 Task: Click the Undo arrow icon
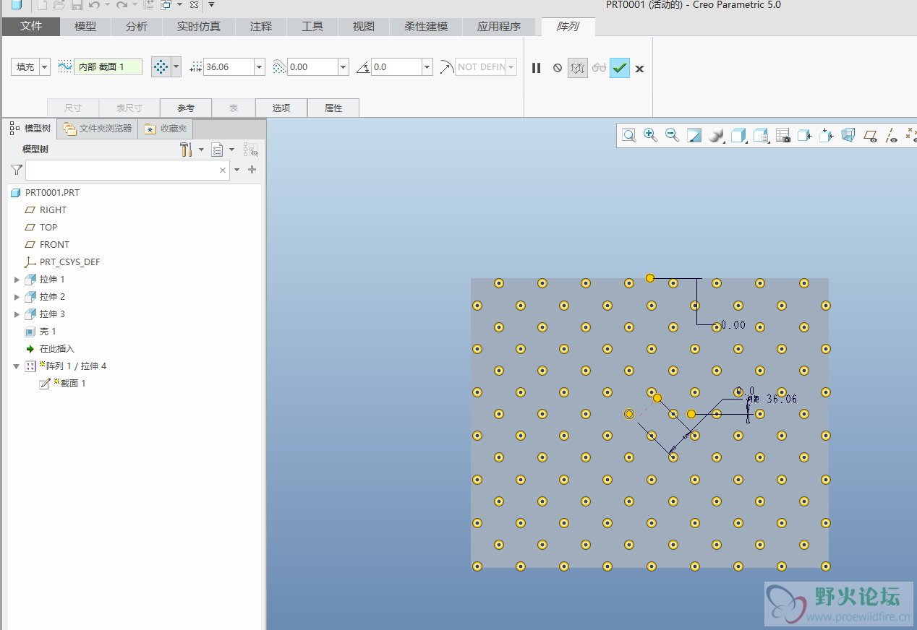(93, 5)
